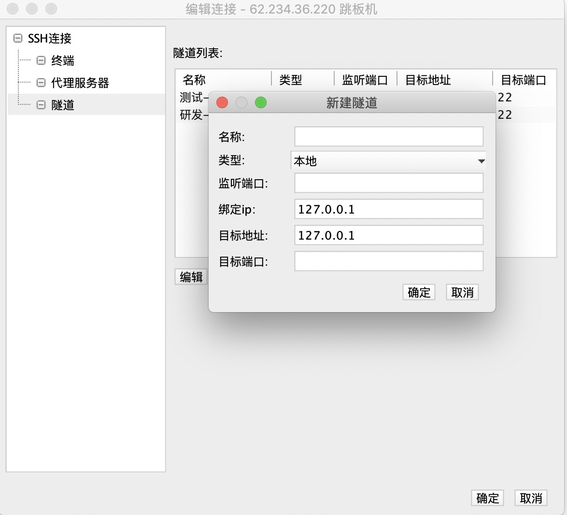Click the 监听端口 input field
The image size is (567, 515).
point(388,183)
